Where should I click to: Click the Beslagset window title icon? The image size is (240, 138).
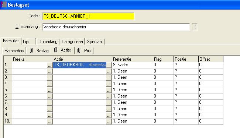(x=4, y=4)
